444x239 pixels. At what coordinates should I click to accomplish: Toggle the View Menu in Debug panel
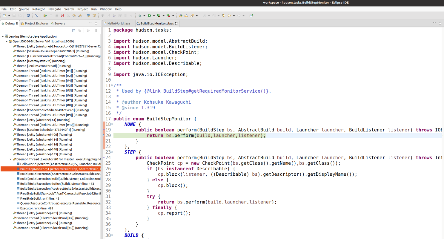(96, 30)
